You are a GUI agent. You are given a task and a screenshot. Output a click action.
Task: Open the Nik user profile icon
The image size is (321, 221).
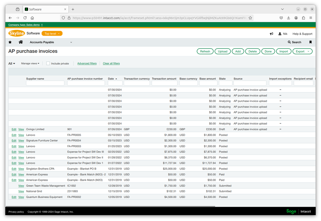coord(280,33)
